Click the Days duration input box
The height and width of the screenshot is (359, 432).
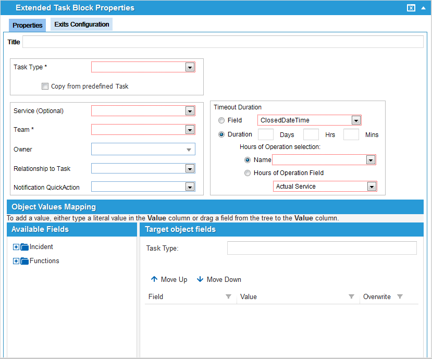coord(265,134)
